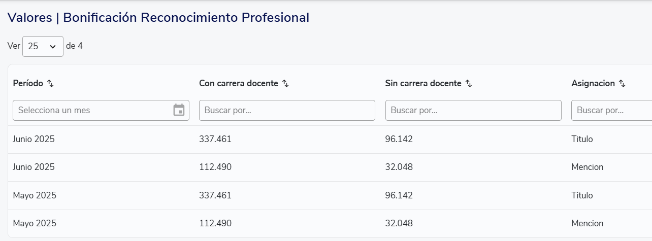Click value 337.461 in the Mayo 2025 row
Screen dimensions: 652x241
[215, 195]
